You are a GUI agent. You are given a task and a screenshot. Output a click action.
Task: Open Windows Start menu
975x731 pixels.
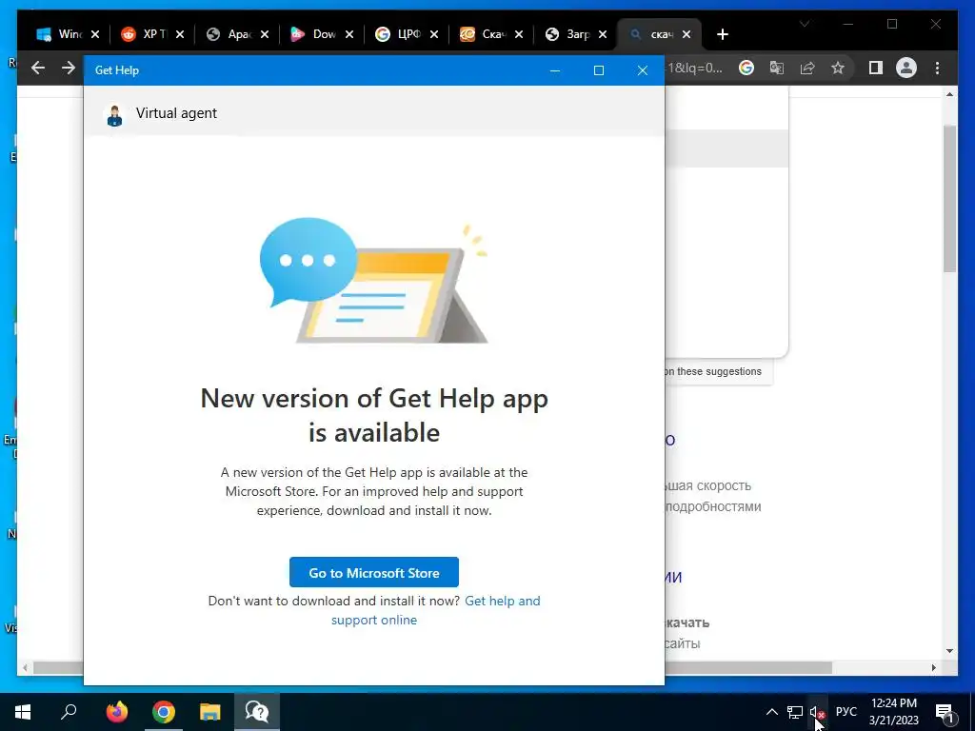[23, 712]
